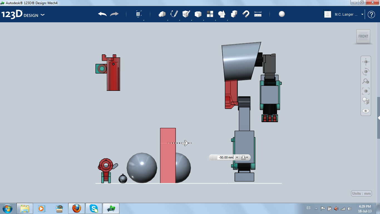Select the Snap magnet tool

click(246, 14)
